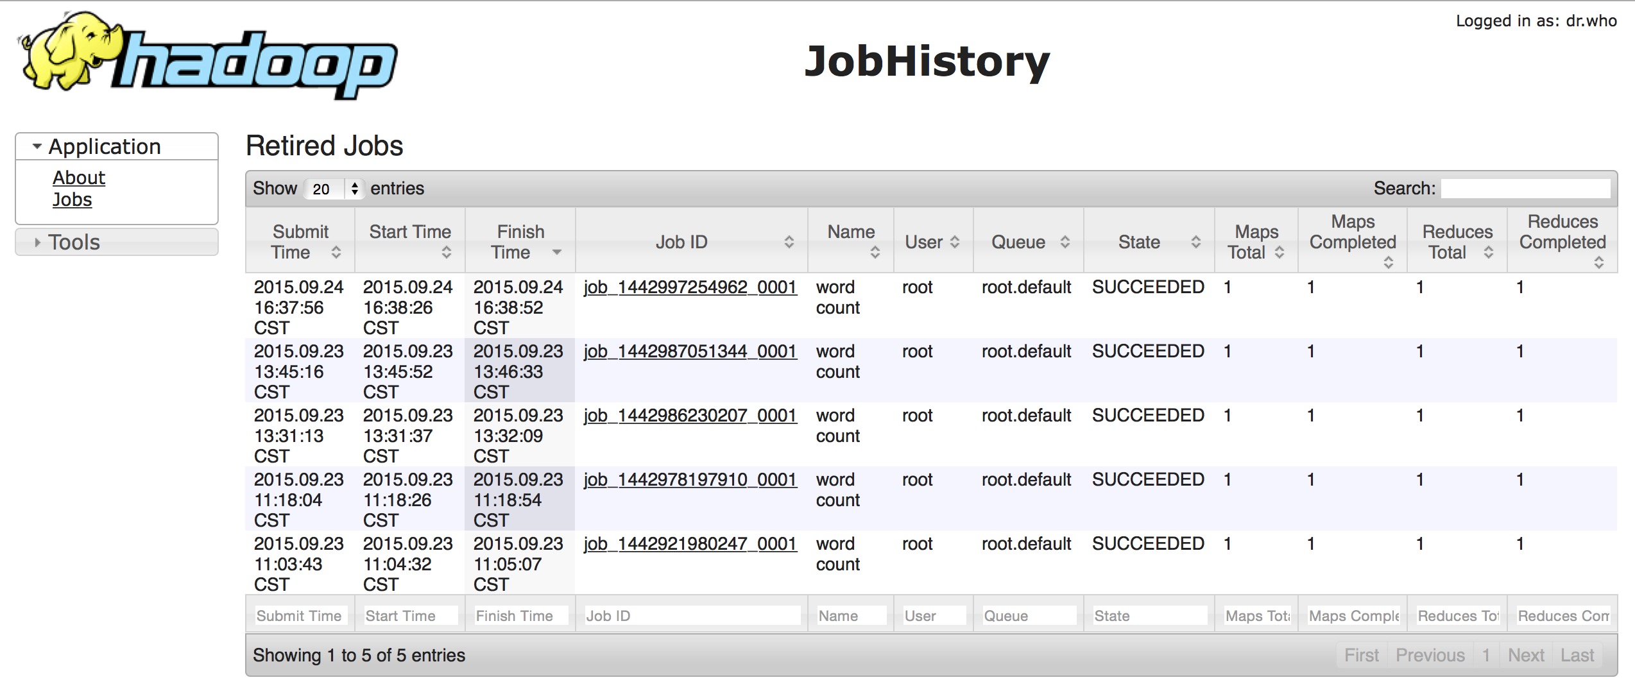
Task: Open the Show entries count dropdown
Action: [334, 189]
